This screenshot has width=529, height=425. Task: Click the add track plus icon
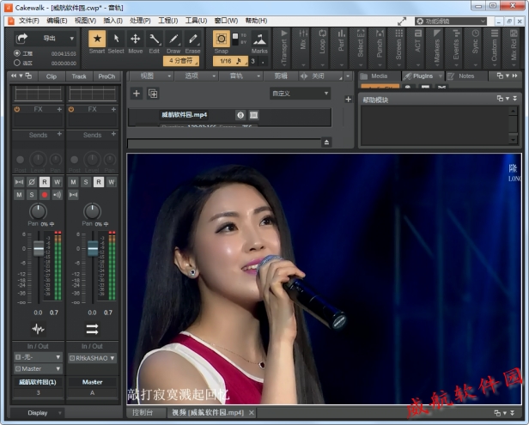136,94
